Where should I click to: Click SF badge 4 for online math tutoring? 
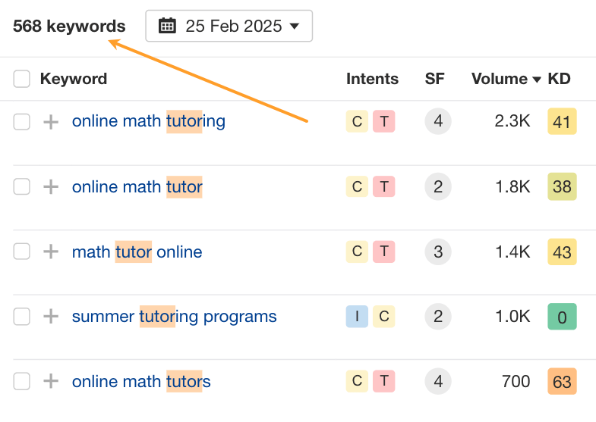pos(437,121)
